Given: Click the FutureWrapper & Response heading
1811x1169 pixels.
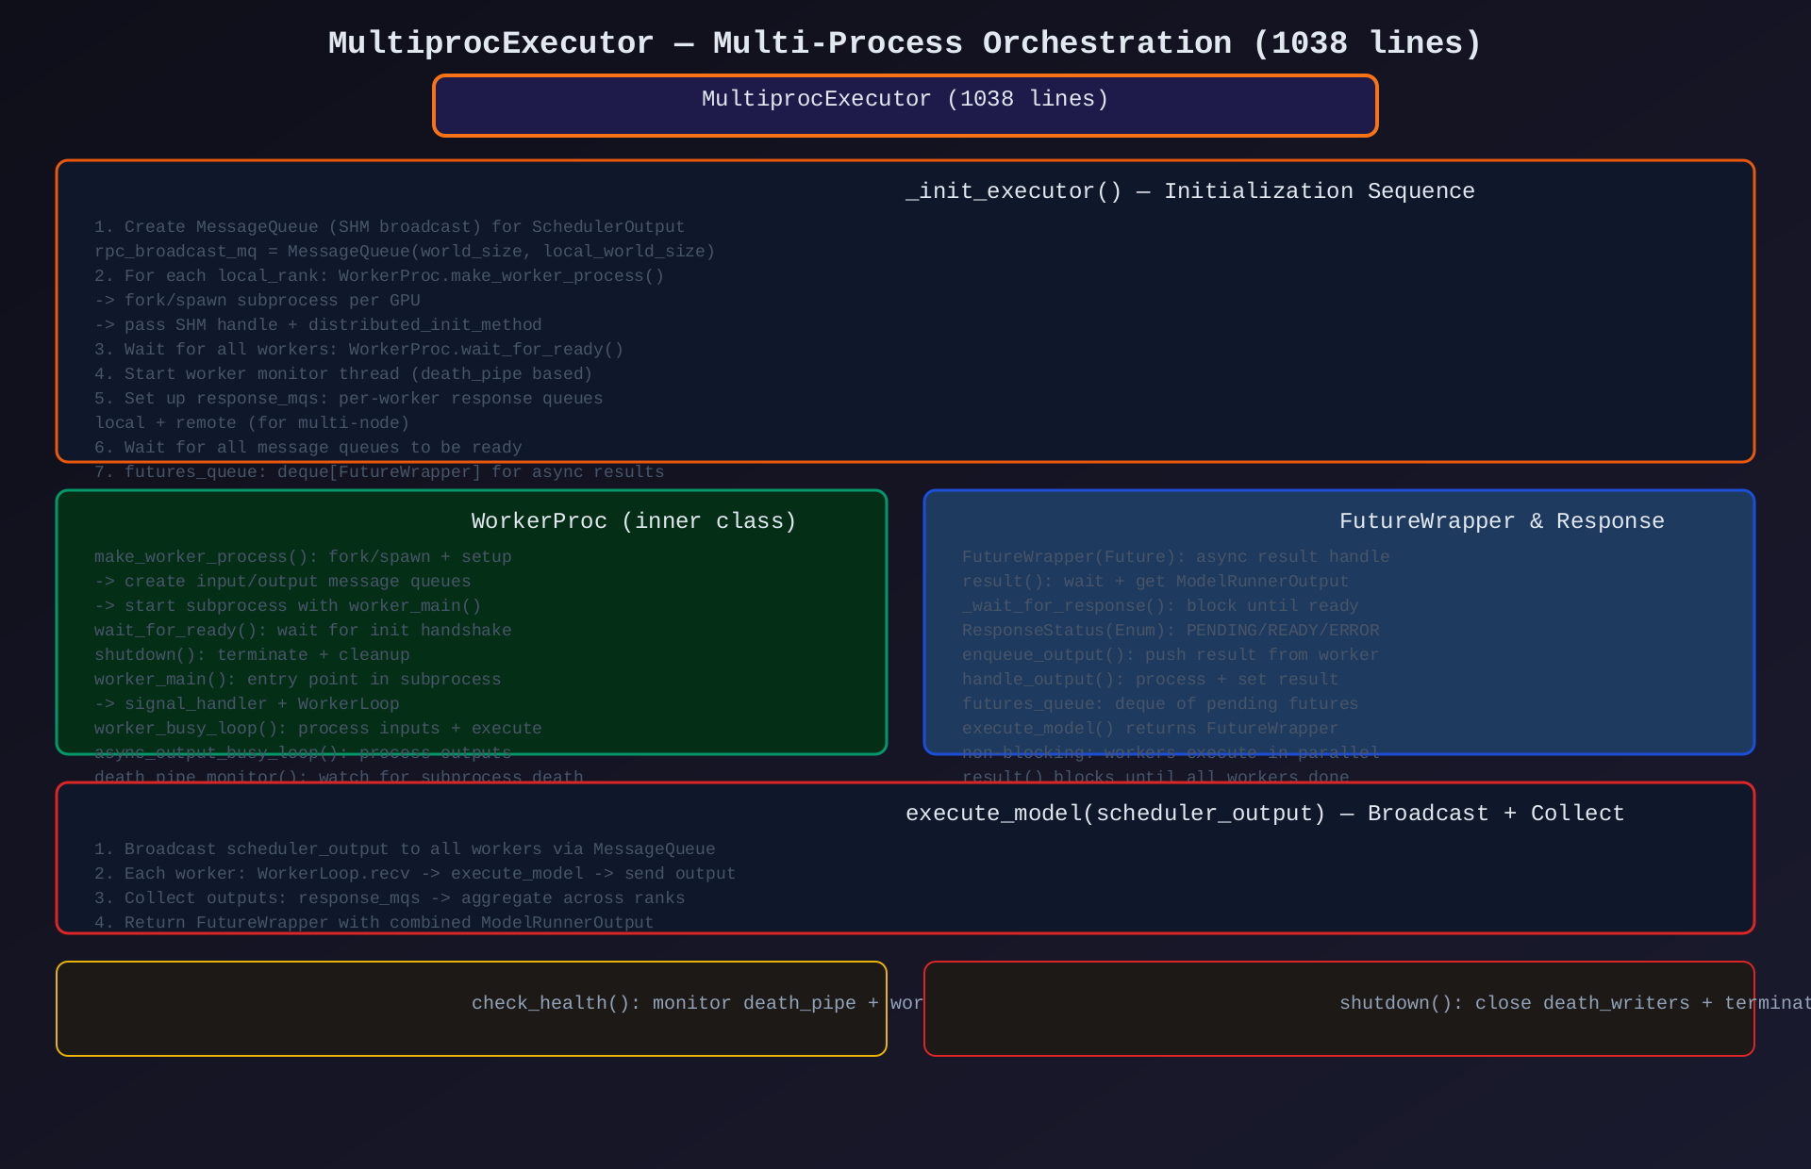Looking at the screenshot, I should [x=1501, y=521].
